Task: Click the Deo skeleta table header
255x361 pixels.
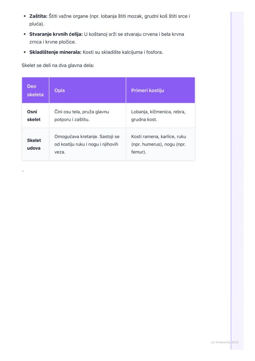Action: coord(34,90)
